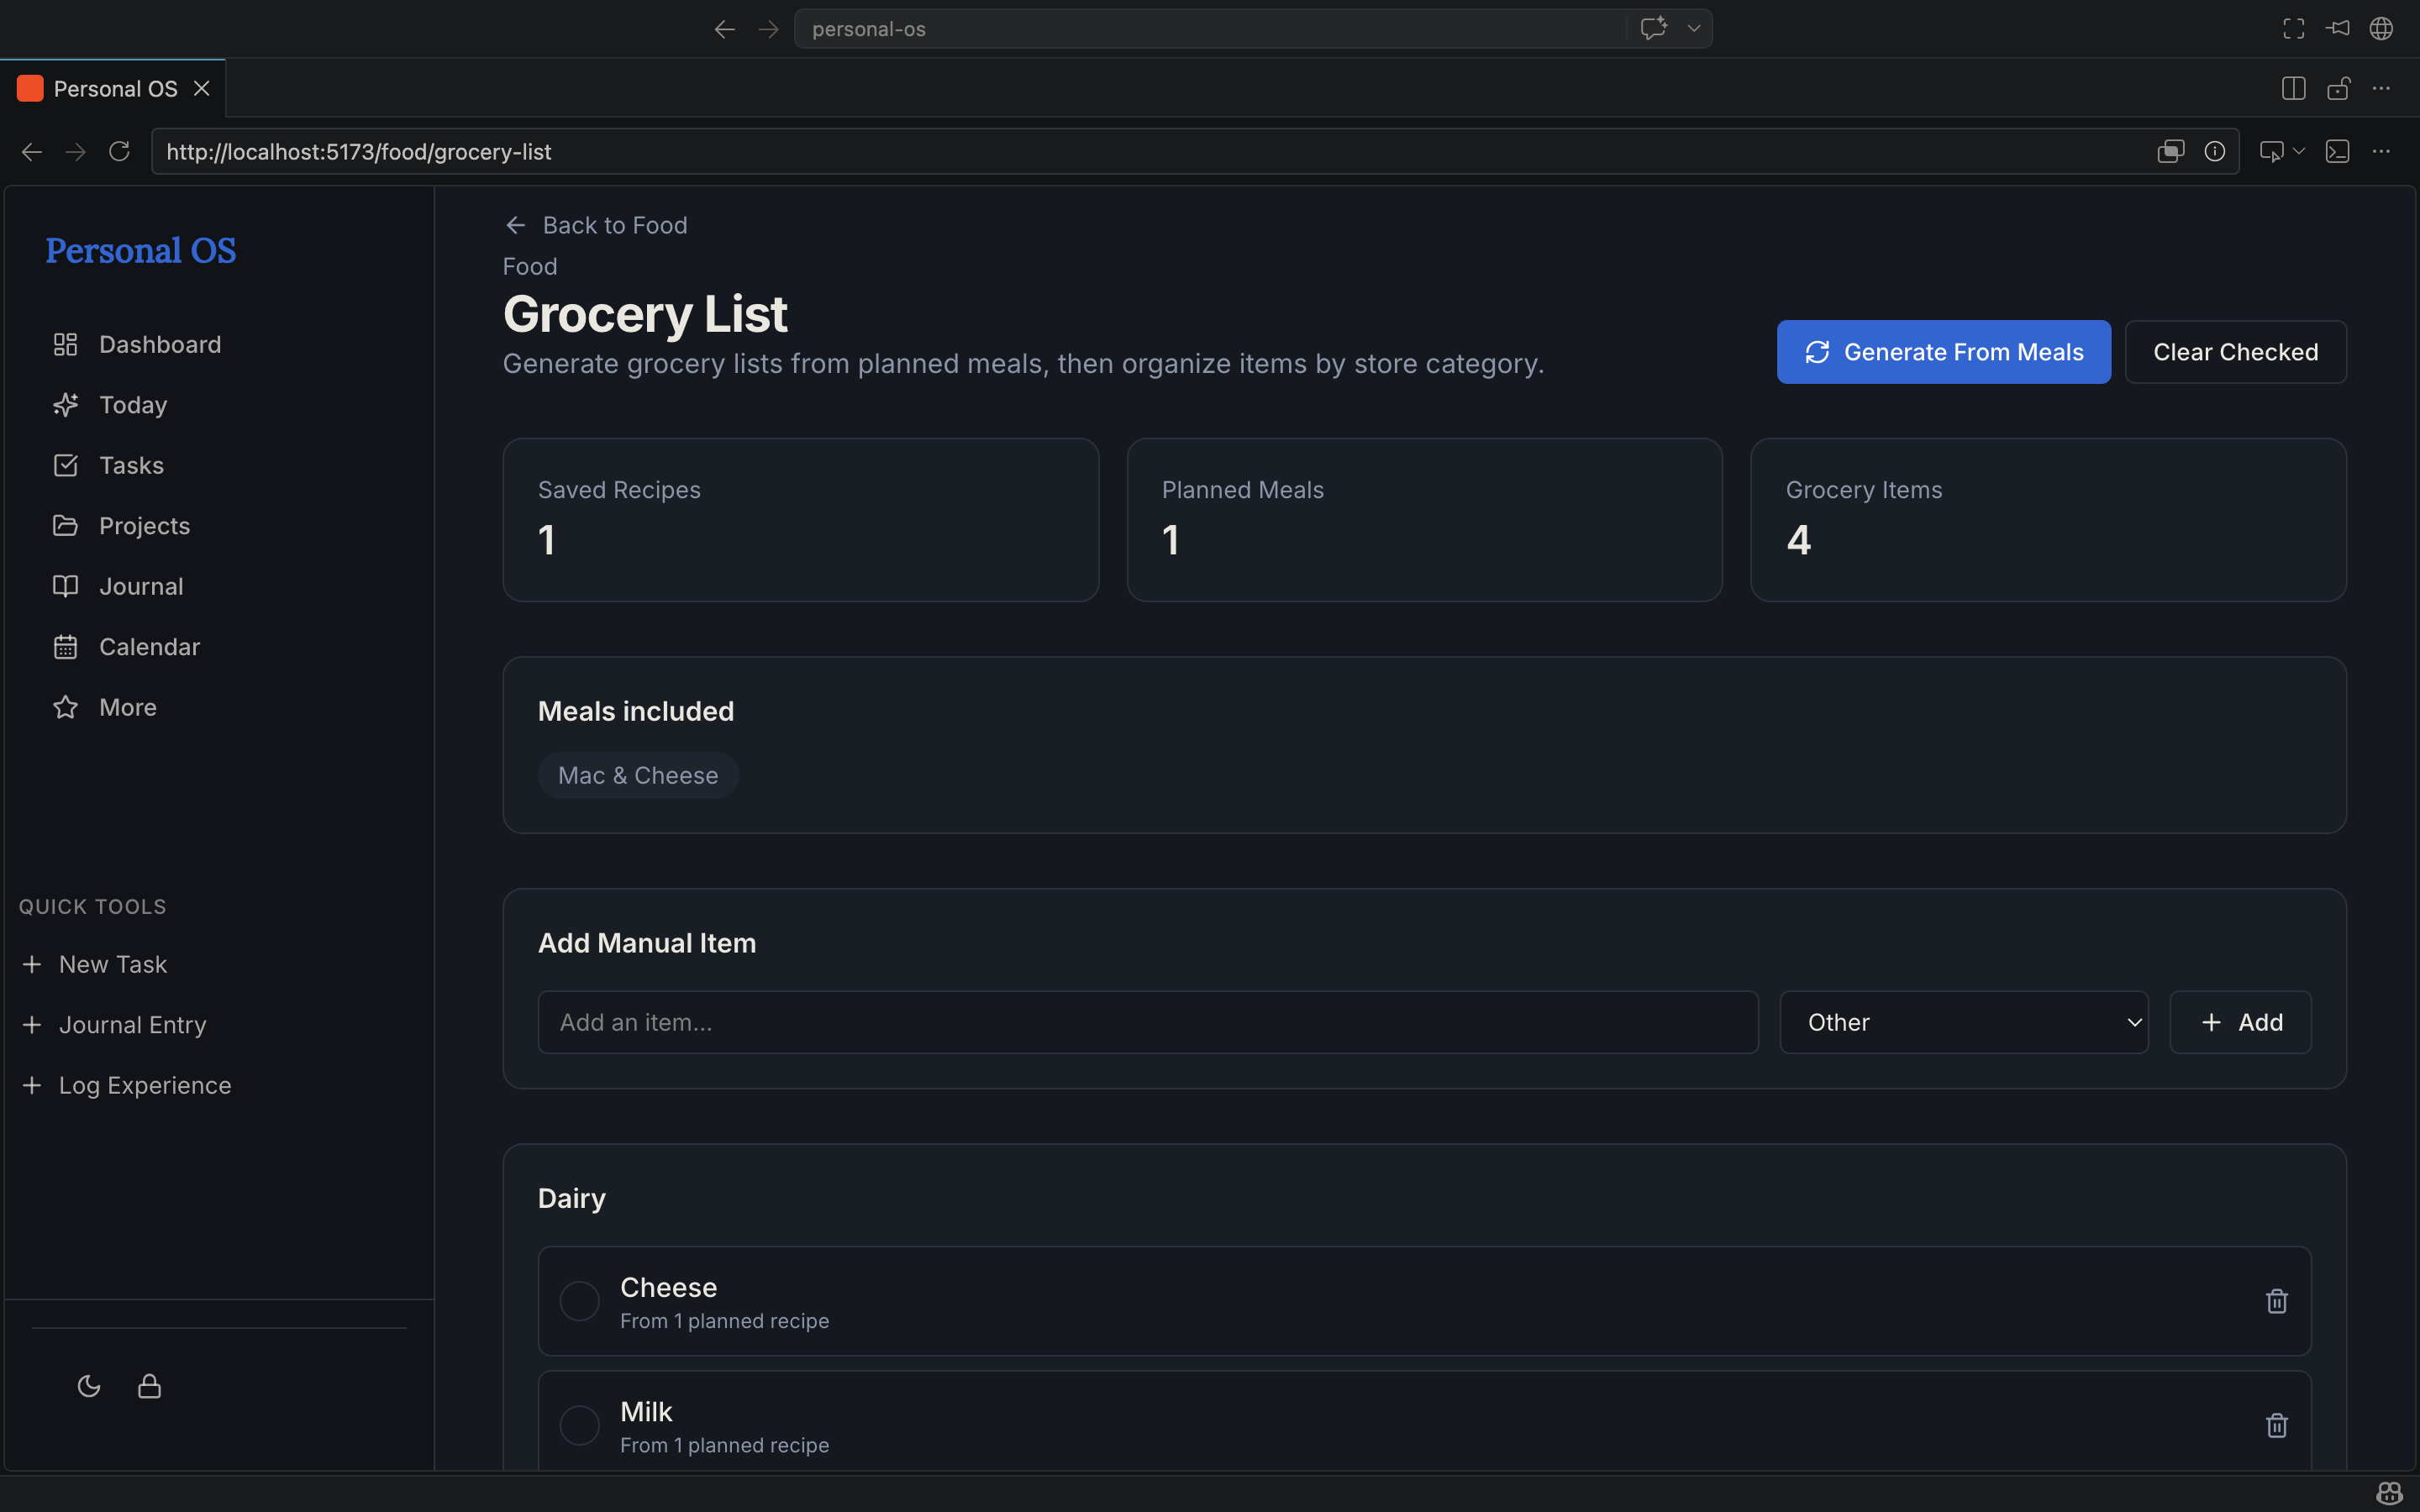
Task: Click the megaphone icon in title bar
Action: click(x=2337, y=29)
